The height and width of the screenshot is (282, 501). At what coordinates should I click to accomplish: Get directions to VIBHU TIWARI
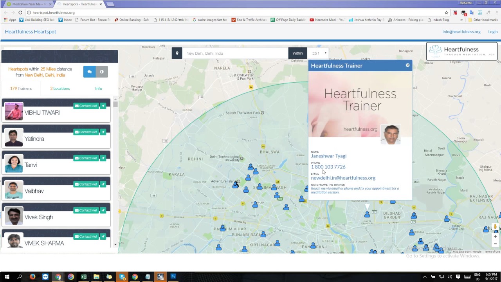tap(103, 106)
